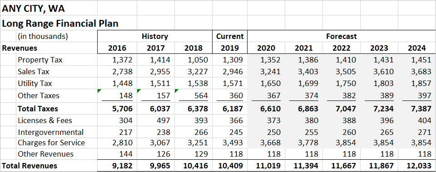Select Property Tax 2016 value 1,372
The image size is (436, 172).
click(x=122, y=60)
